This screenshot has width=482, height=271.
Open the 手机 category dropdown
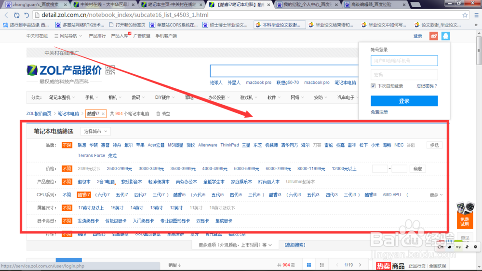pyautogui.click(x=92, y=97)
